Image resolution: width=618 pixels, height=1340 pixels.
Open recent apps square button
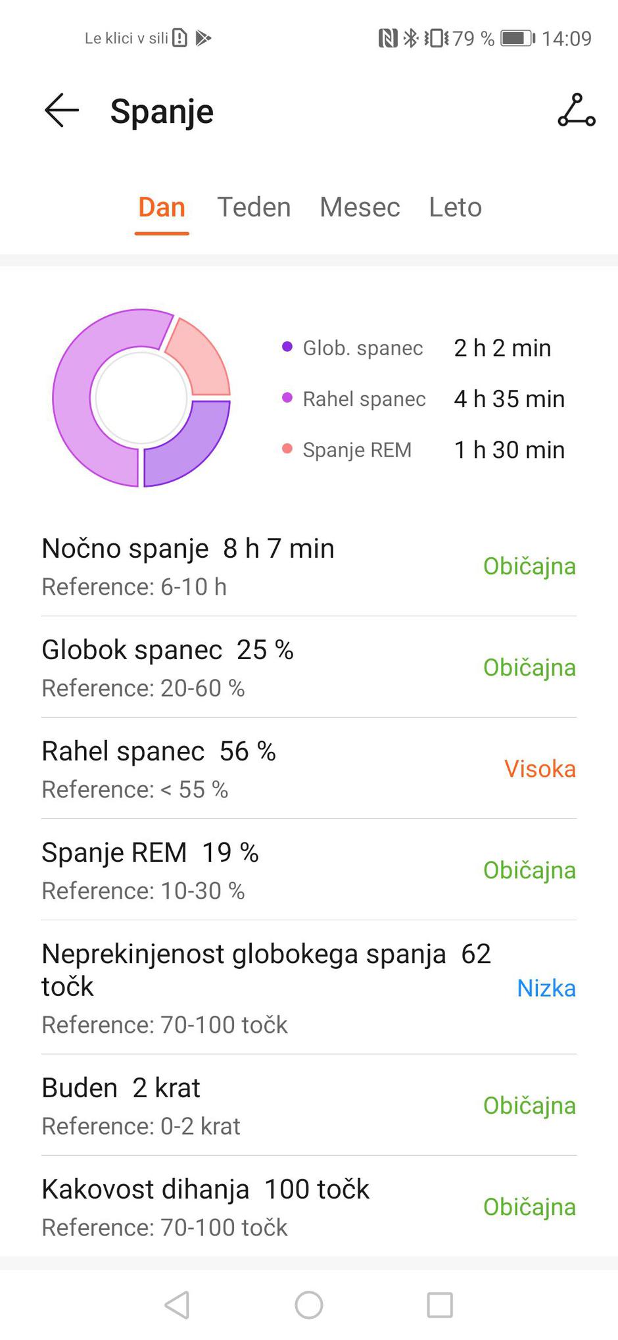point(440,1304)
